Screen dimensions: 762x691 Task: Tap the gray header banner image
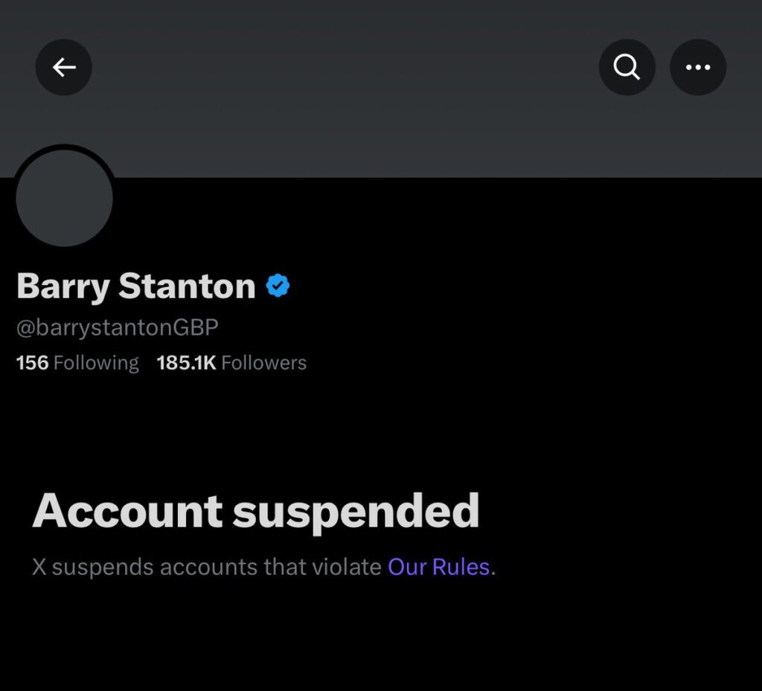[381, 89]
